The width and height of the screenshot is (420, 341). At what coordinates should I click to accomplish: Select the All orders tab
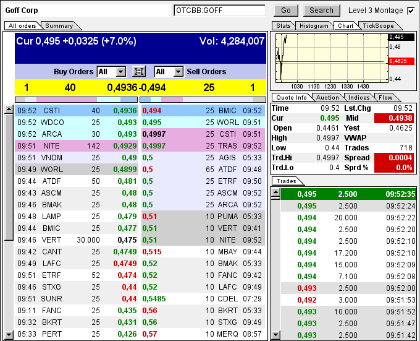(22, 26)
